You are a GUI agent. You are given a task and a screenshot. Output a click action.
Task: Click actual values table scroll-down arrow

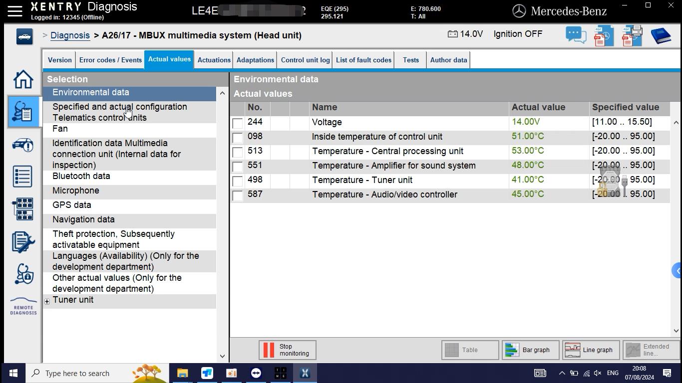coord(676,330)
